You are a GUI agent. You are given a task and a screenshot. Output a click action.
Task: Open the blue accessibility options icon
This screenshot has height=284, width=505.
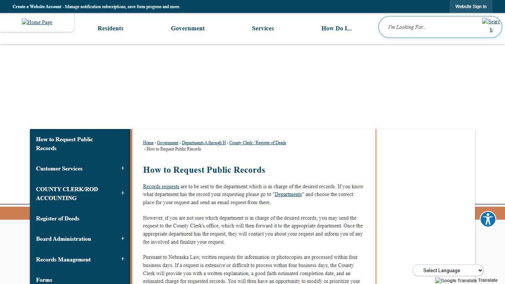tap(488, 219)
